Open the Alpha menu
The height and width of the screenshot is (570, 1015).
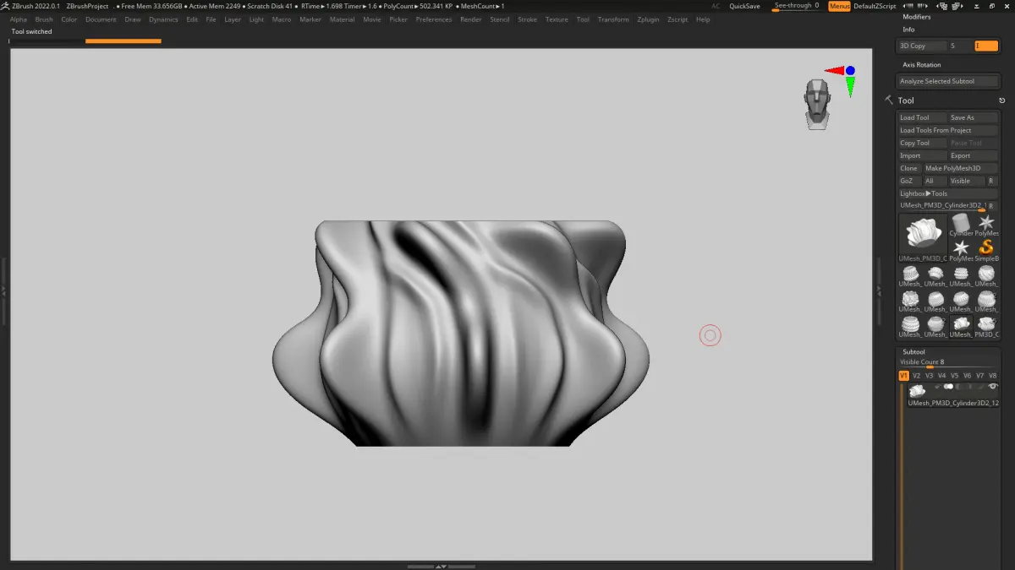click(19, 19)
